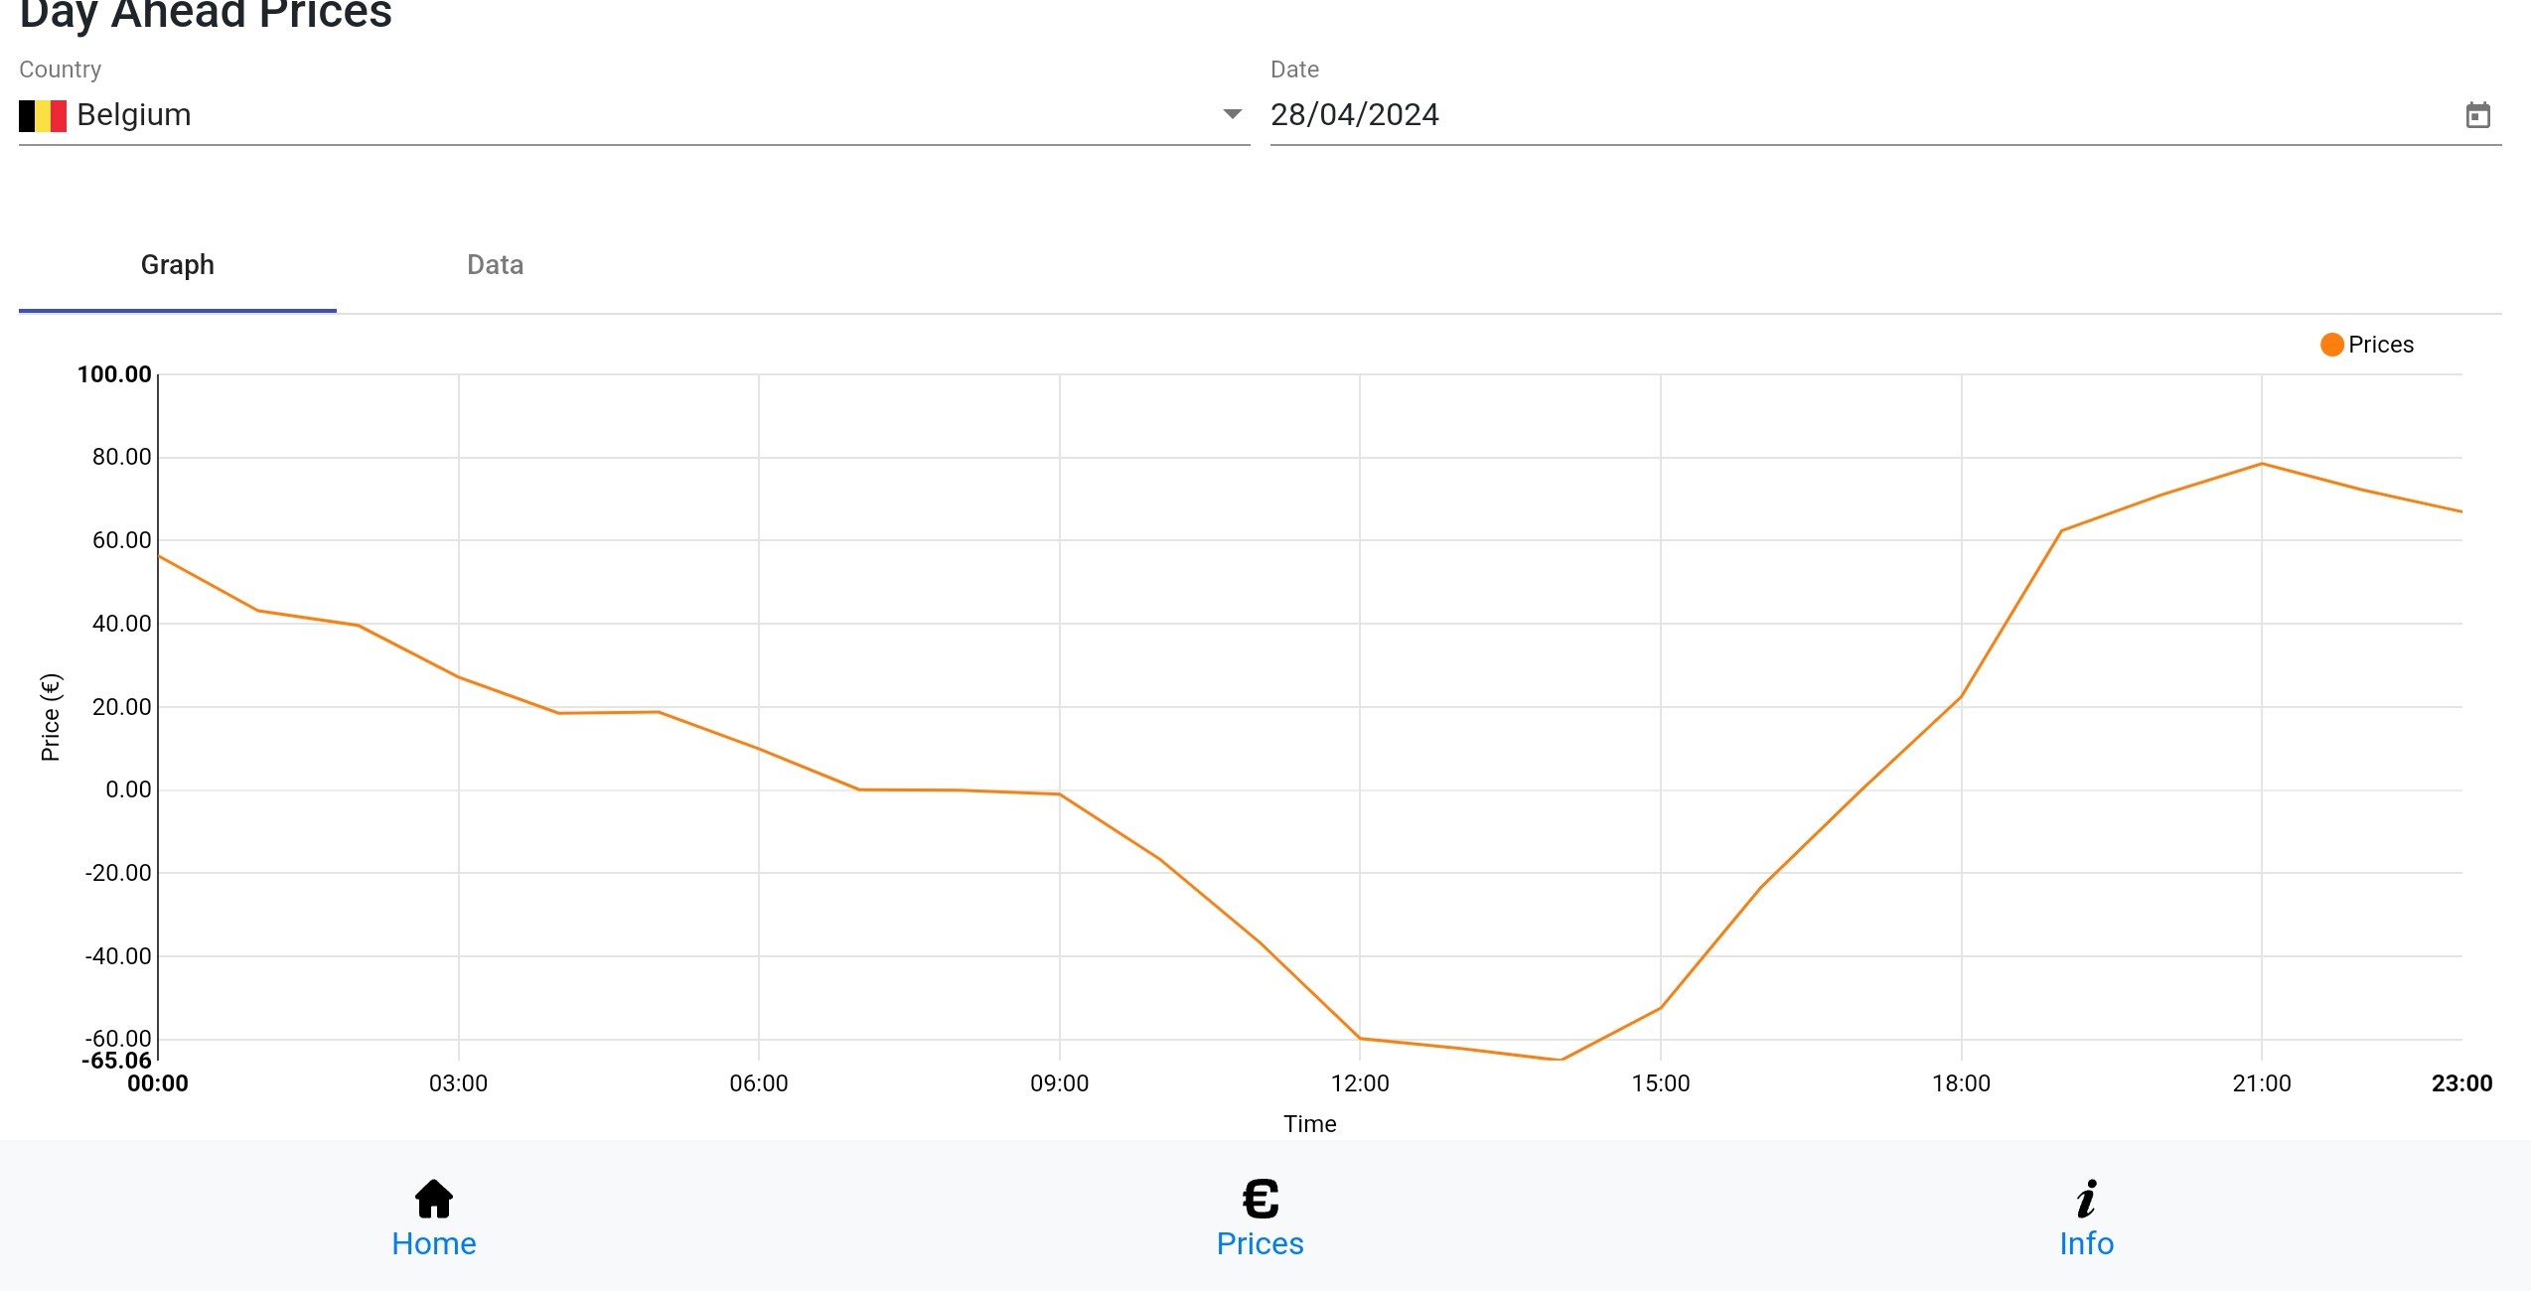Click the -65.06 minimum price label
This screenshot has width=2531, height=1291.
click(116, 1061)
